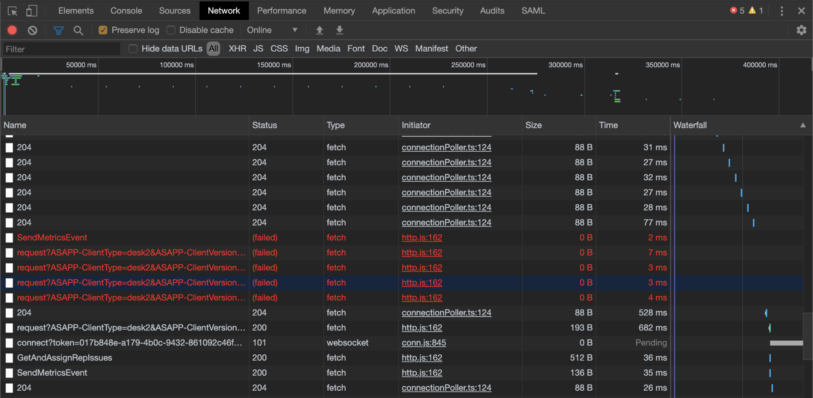Screen dimensions: 813x398
Task: Stop recording network log
Action: (12, 30)
